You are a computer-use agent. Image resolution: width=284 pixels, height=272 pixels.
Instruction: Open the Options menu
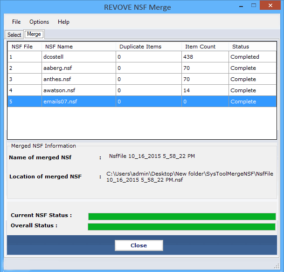click(x=39, y=22)
